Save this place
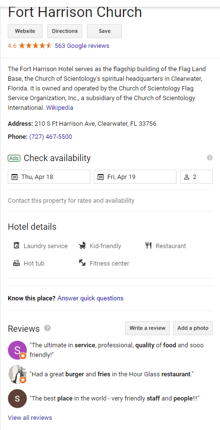Screen dimensions: 220x430 [104, 31]
